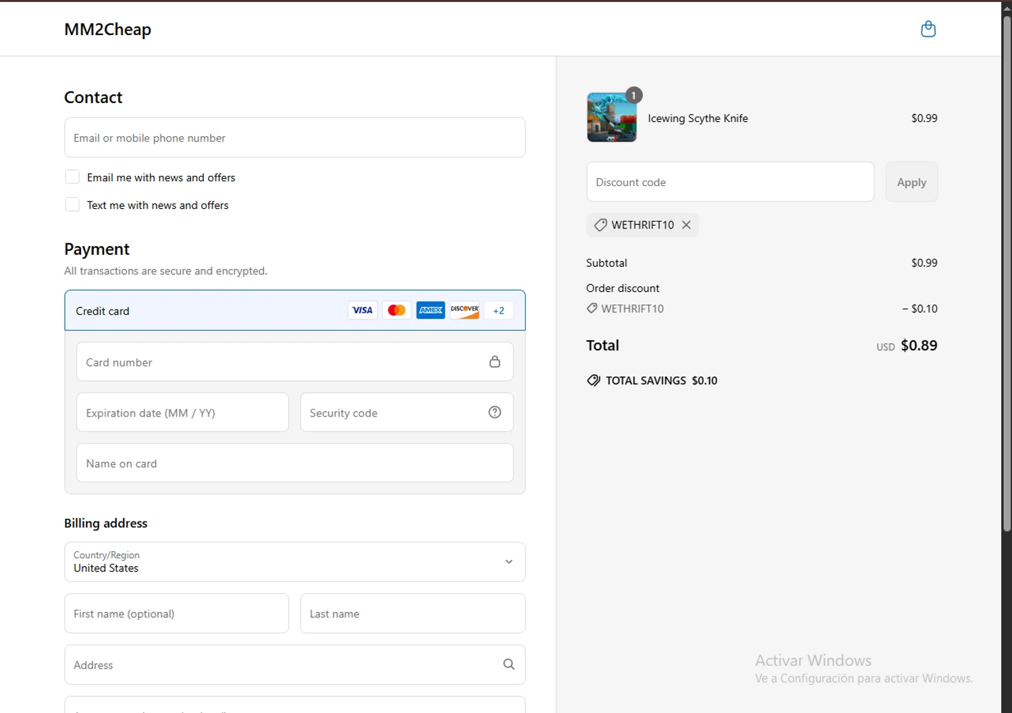Focus the Expiration date field

pyautogui.click(x=183, y=412)
